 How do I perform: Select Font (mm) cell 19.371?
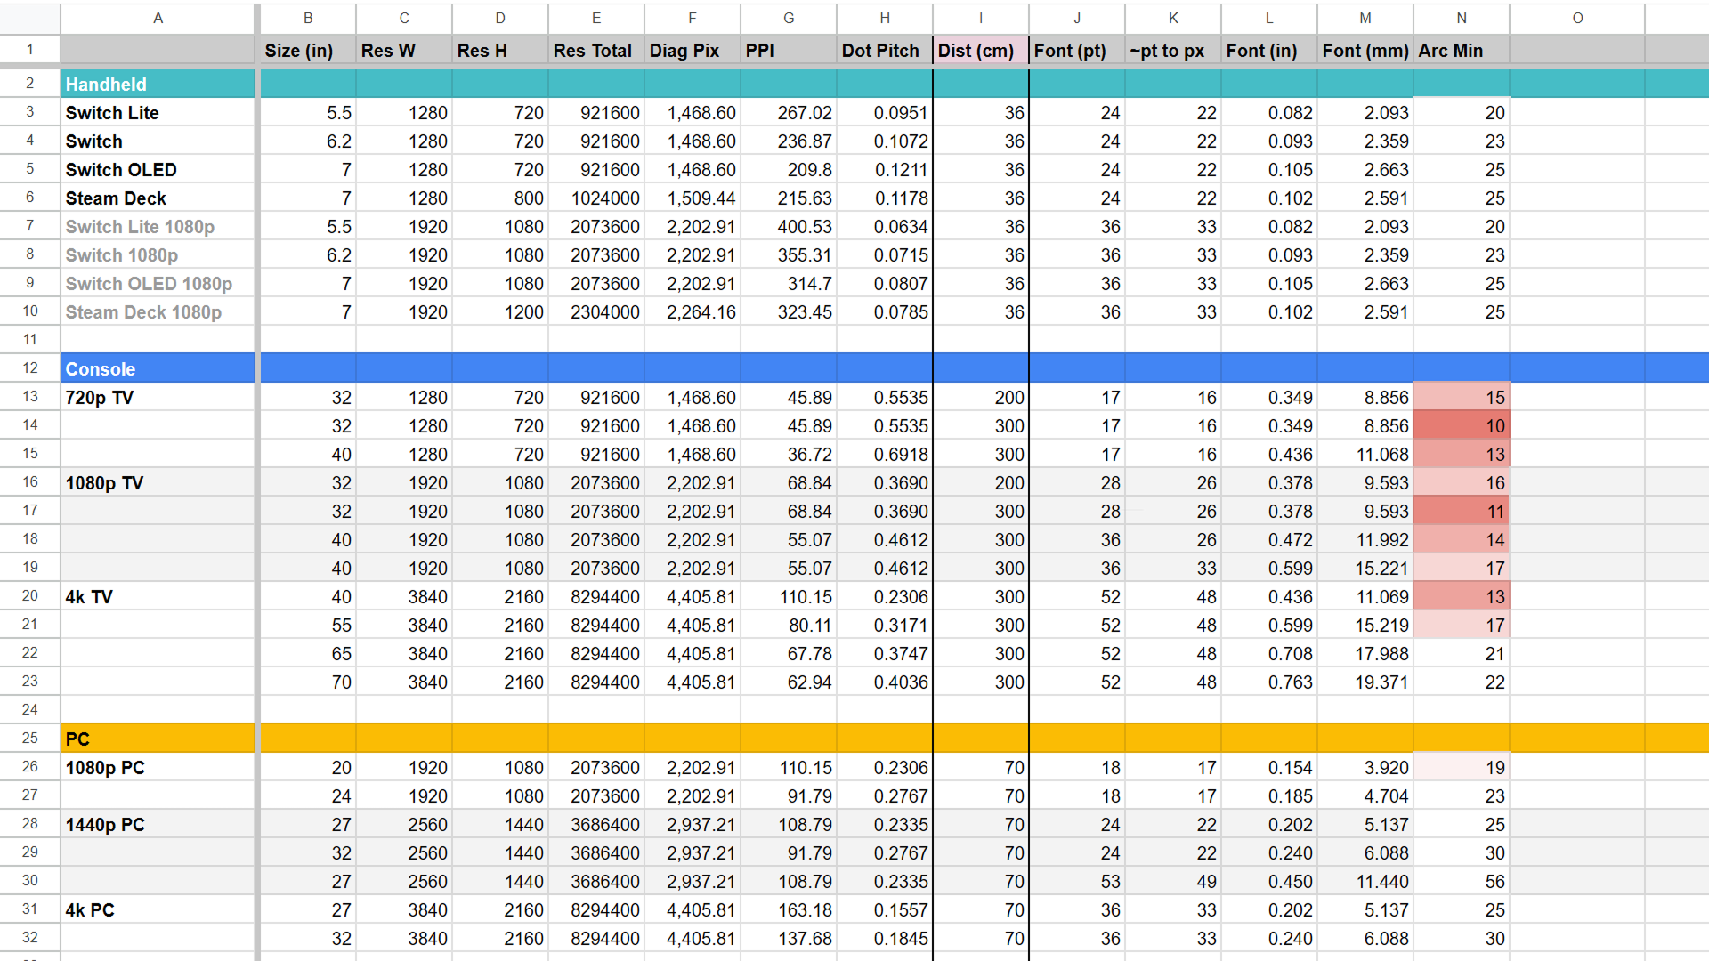point(1365,682)
